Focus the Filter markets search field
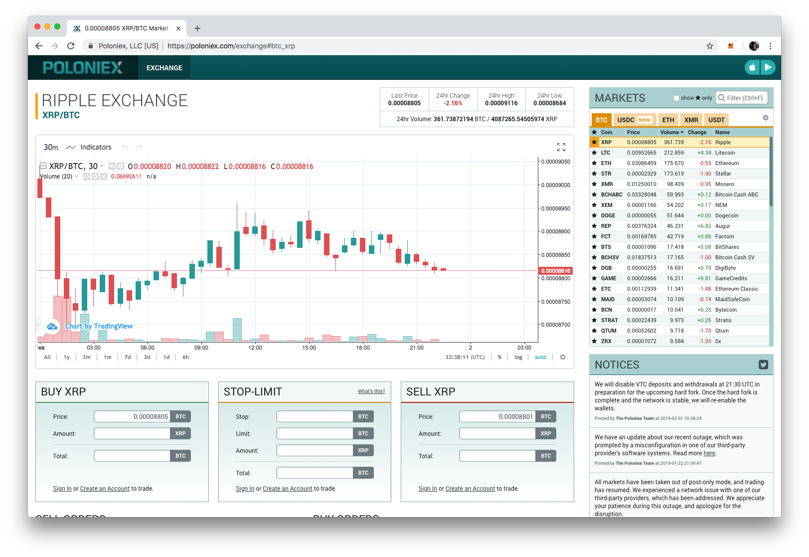 [742, 98]
